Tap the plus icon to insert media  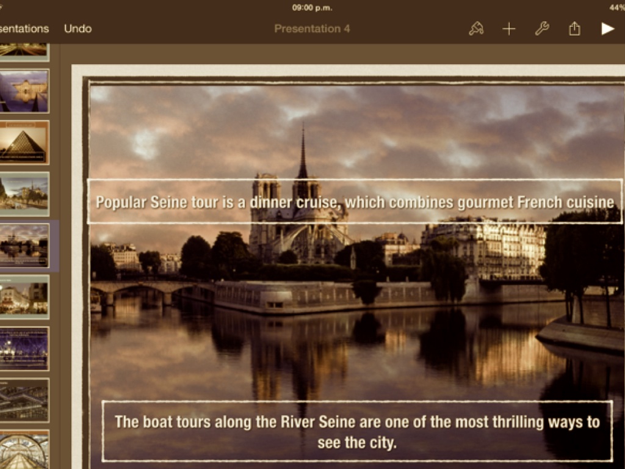point(509,29)
